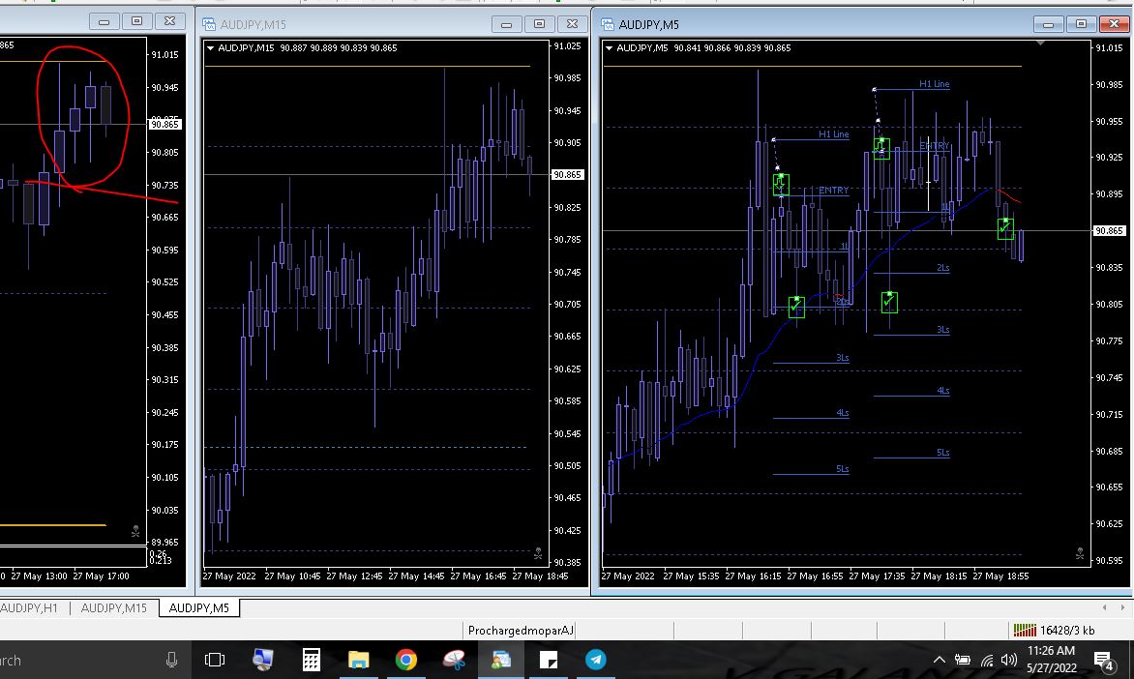Viewport: 1134px width, 679px height.
Task: Minimize the AUDJPY,M15 chart window
Action: coord(506,24)
